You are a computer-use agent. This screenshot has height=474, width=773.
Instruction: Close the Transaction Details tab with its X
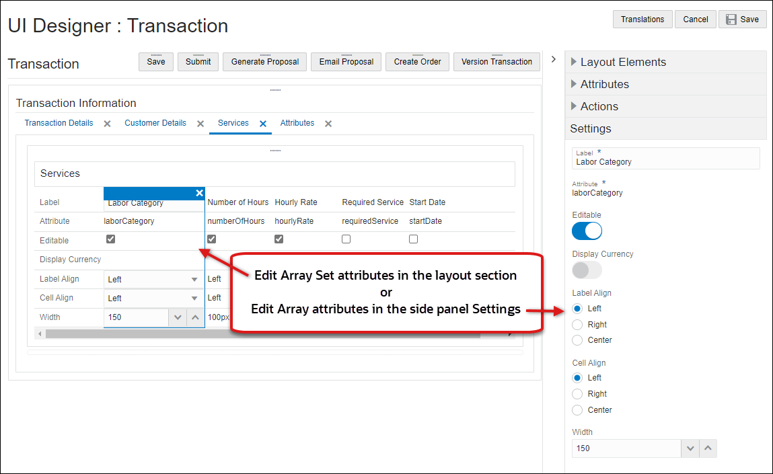pyautogui.click(x=106, y=123)
